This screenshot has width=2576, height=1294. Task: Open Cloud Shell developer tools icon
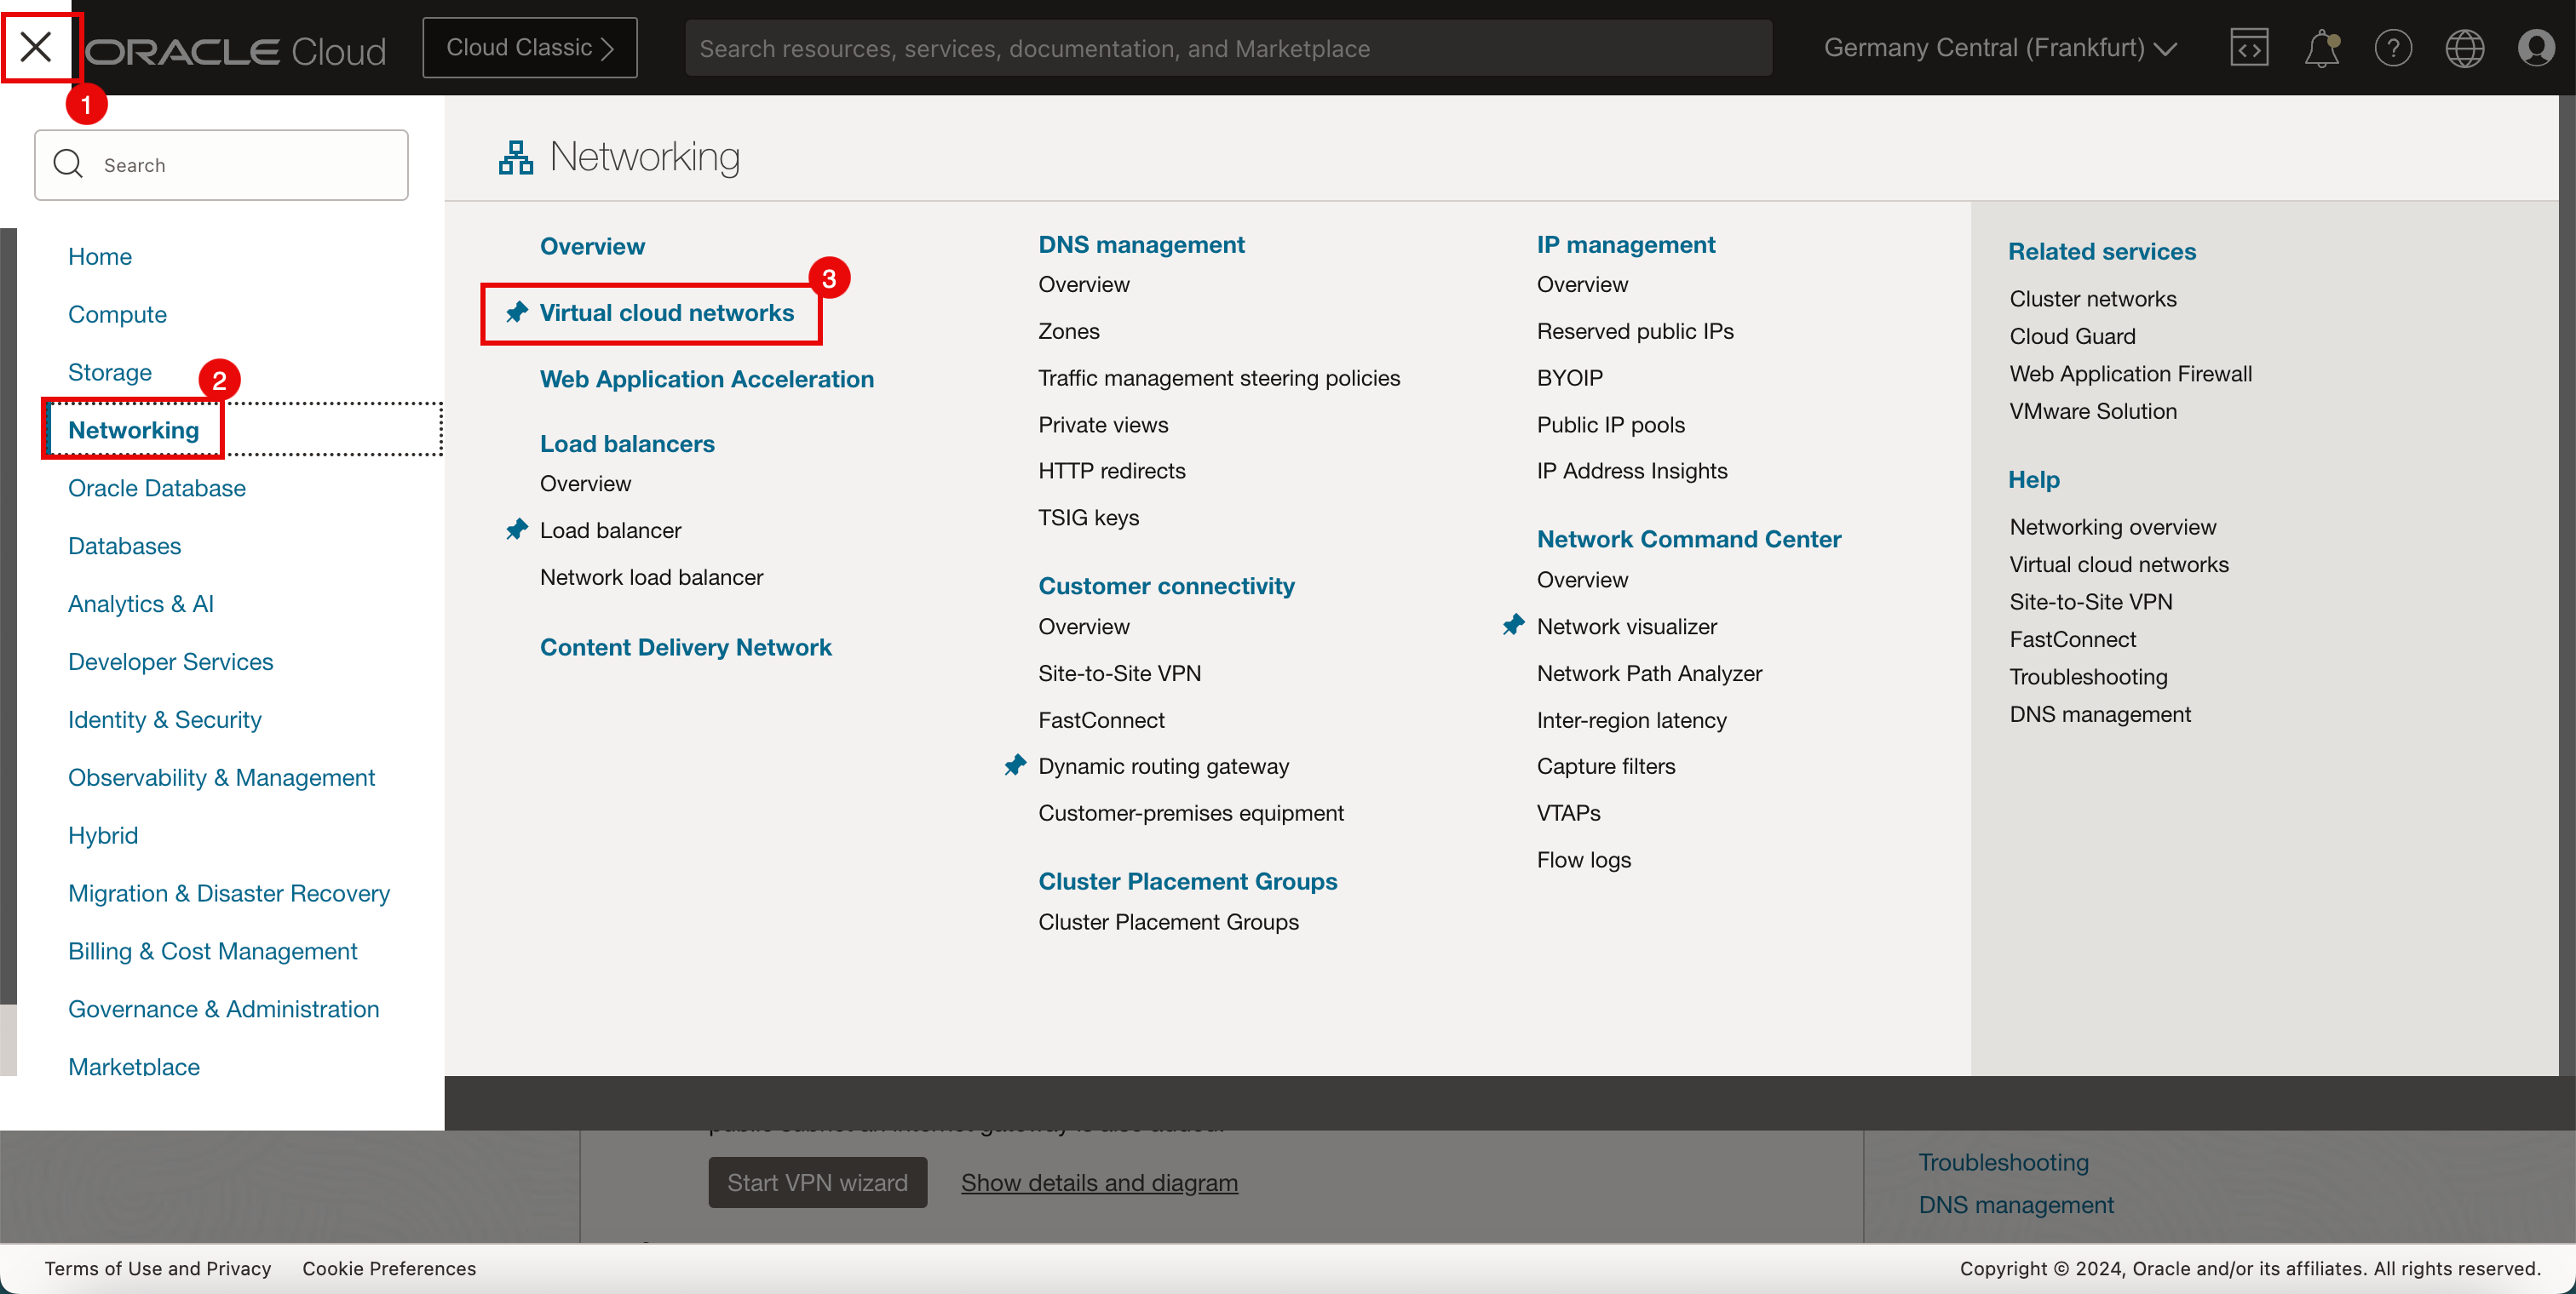(2248, 48)
